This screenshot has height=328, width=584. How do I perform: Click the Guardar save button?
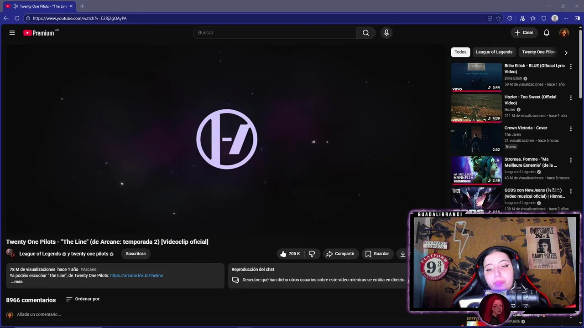click(377, 254)
